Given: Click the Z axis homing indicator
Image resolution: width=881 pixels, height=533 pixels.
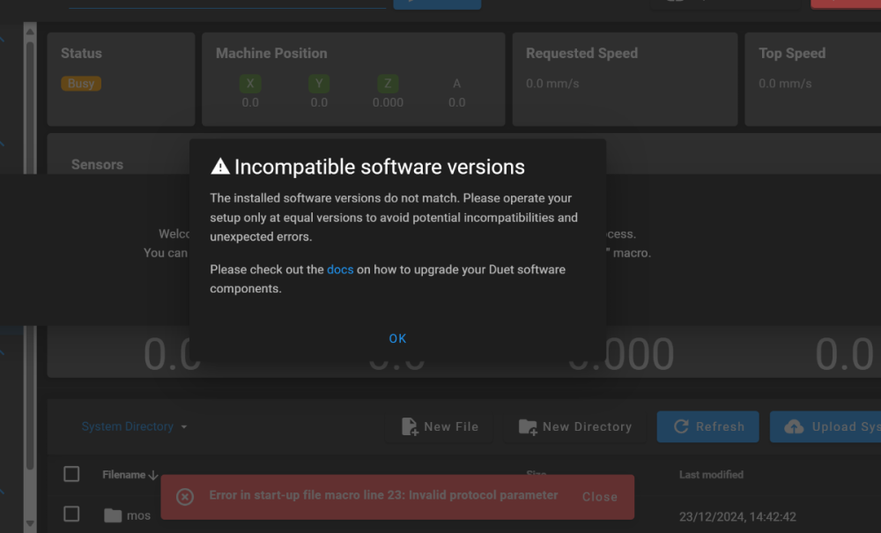Looking at the screenshot, I should (388, 84).
